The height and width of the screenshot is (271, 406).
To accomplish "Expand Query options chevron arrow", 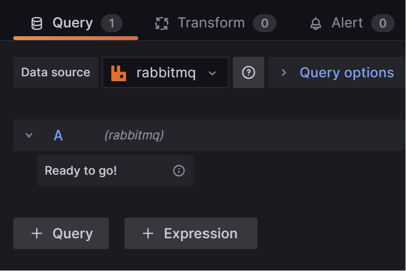I will [284, 72].
